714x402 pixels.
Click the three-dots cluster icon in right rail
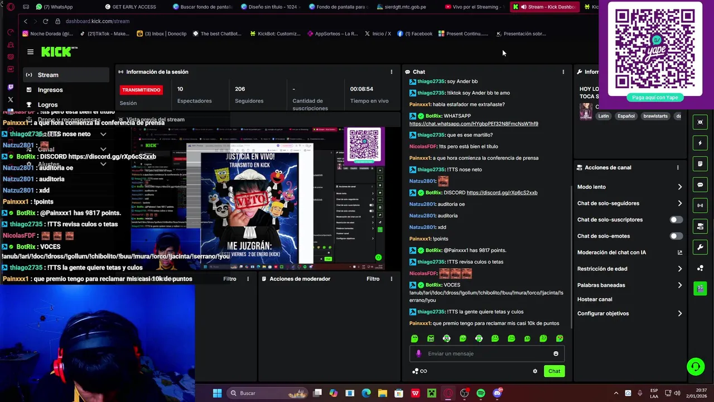click(700, 268)
